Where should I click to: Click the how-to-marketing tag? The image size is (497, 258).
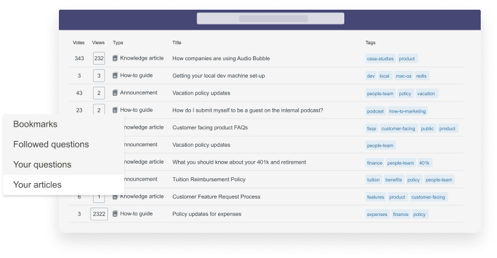[x=408, y=111]
